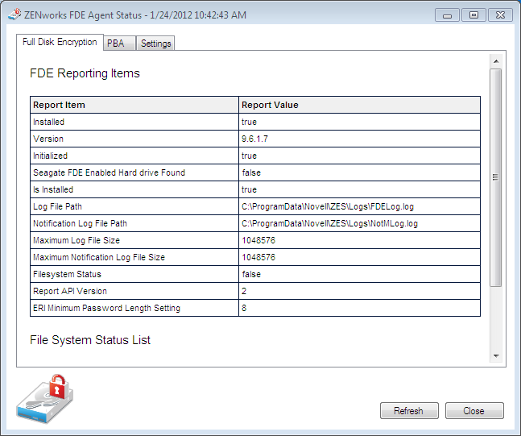Click the encrypted hard drive lock icon
The width and height of the screenshot is (521, 436).
pos(45,399)
